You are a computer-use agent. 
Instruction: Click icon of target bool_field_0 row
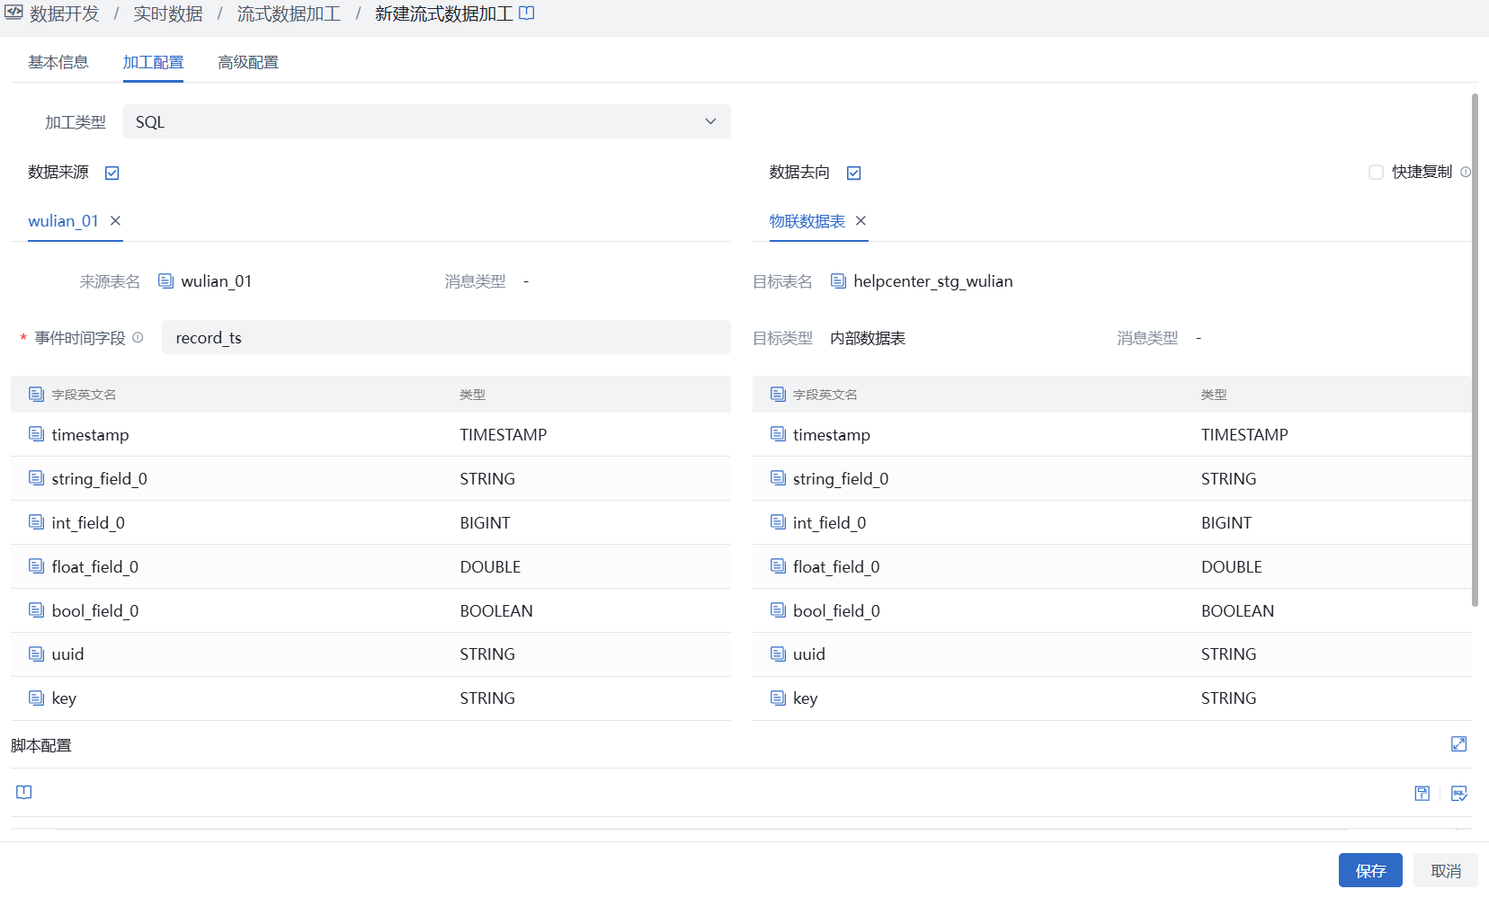click(778, 610)
